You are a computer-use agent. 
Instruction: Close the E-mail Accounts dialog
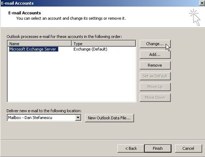coord(202,3)
